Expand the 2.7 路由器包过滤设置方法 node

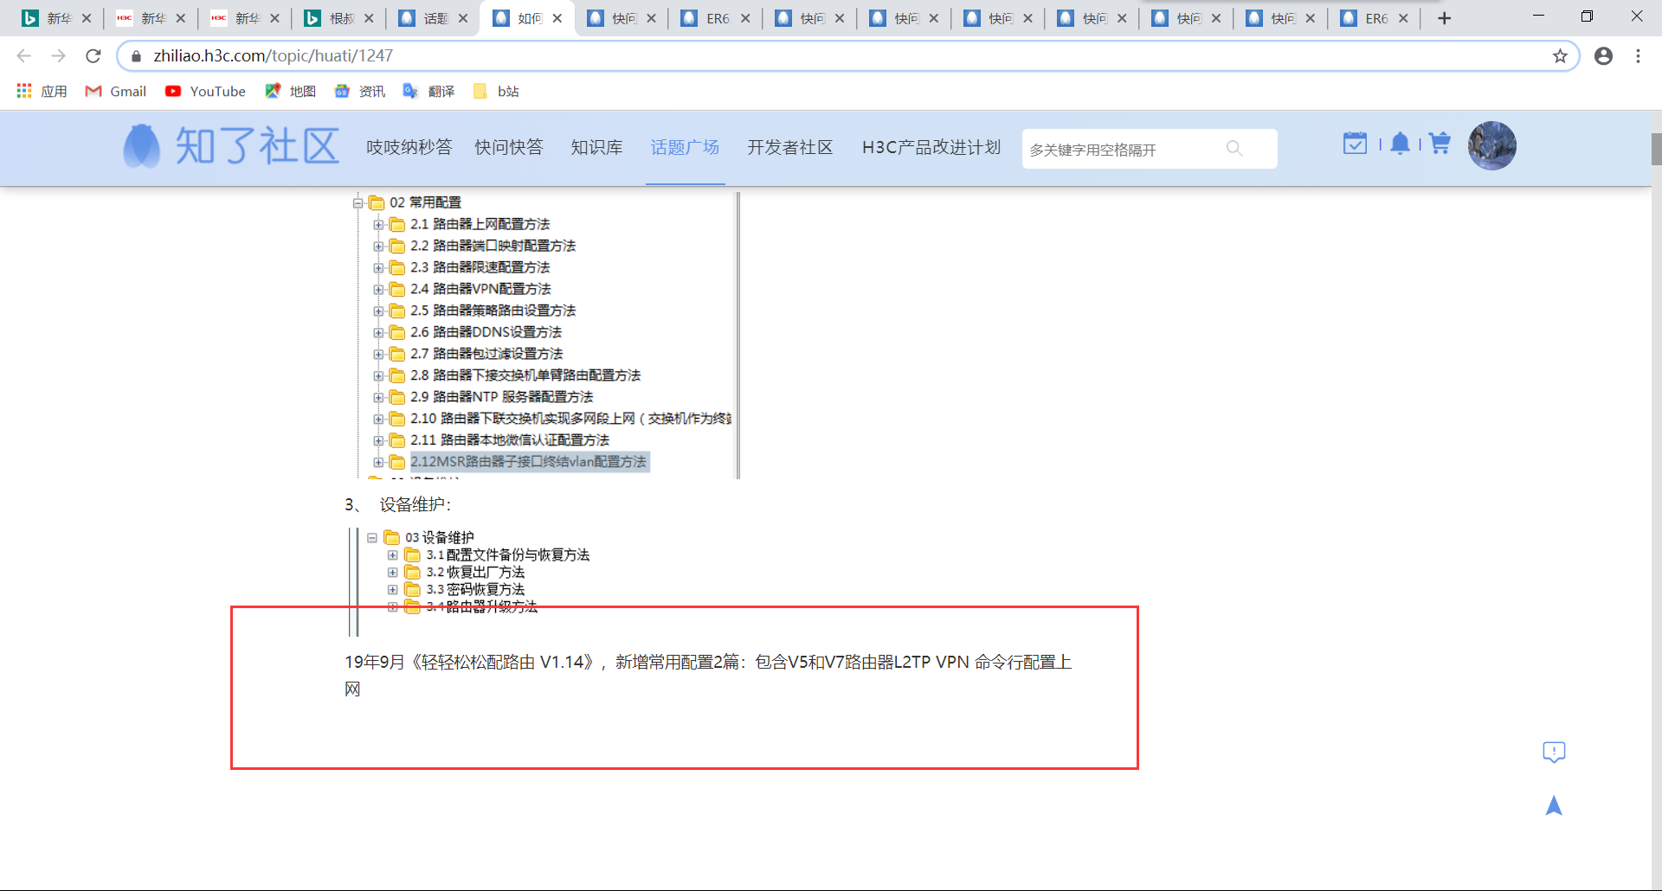tap(378, 355)
